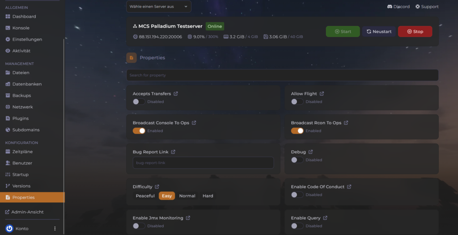Open external link icon beside Enable Jmx Monitoring

(188, 218)
